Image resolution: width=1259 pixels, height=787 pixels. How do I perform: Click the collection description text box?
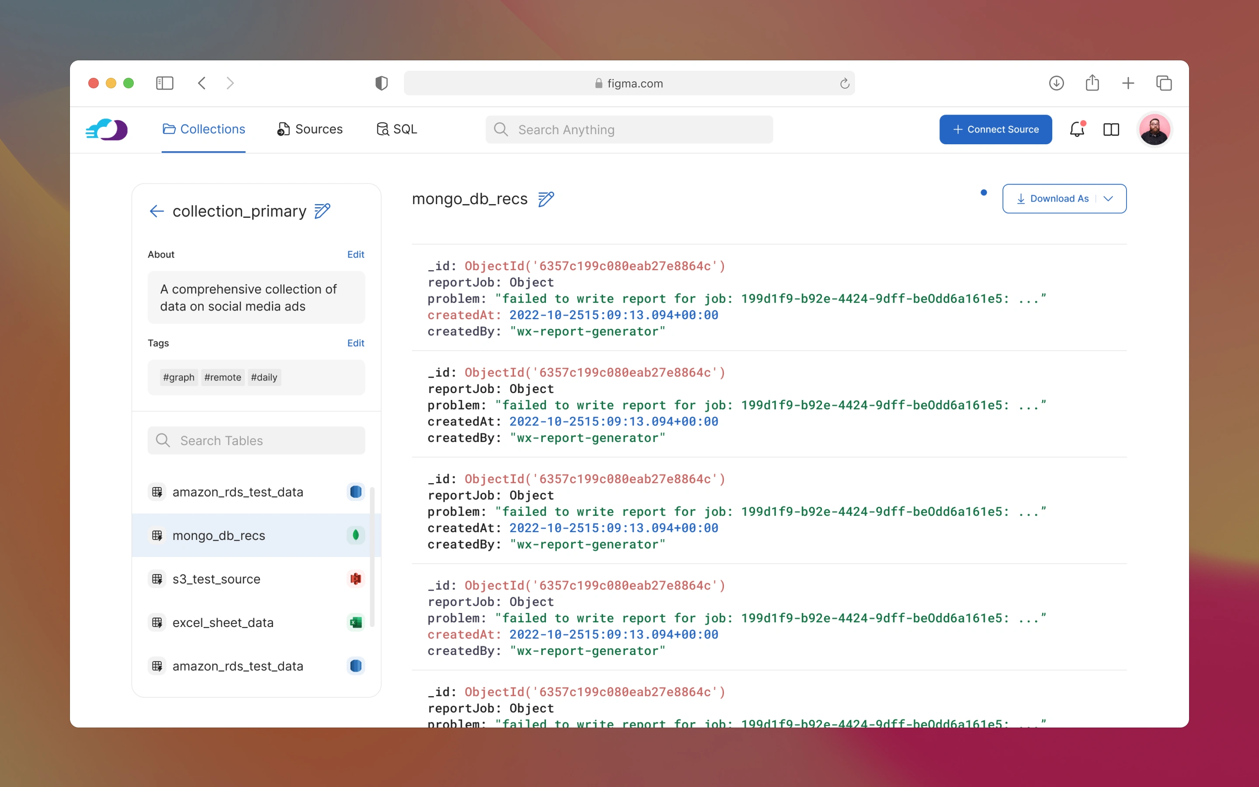pyautogui.click(x=257, y=298)
